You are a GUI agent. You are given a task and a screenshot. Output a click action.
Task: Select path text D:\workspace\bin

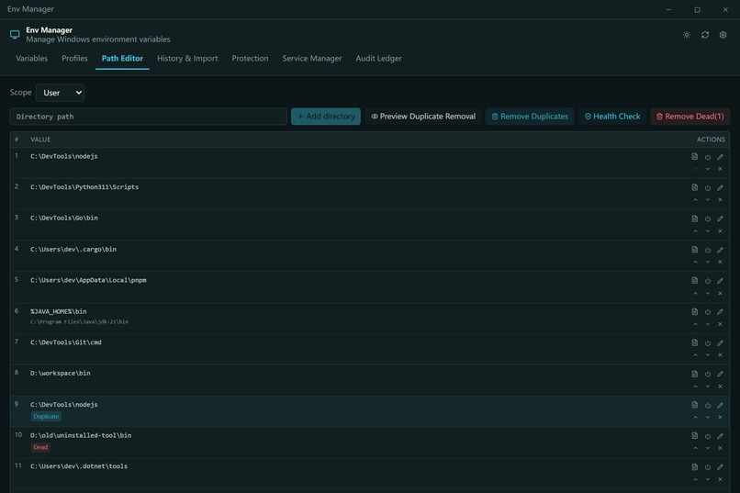pyautogui.click(x=61, y=373)
